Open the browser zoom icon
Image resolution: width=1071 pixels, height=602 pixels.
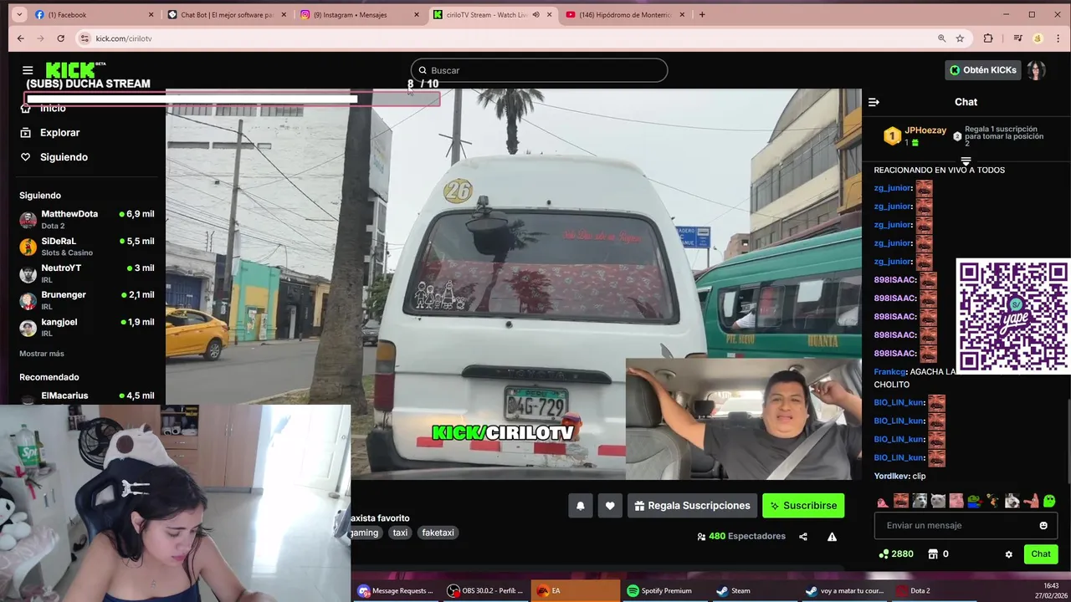pyautogui.click(x=942, y=38)
